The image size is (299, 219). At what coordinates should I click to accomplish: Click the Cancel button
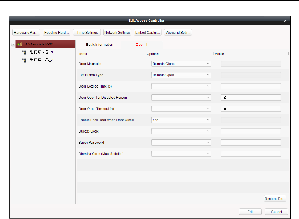(276, 212)
